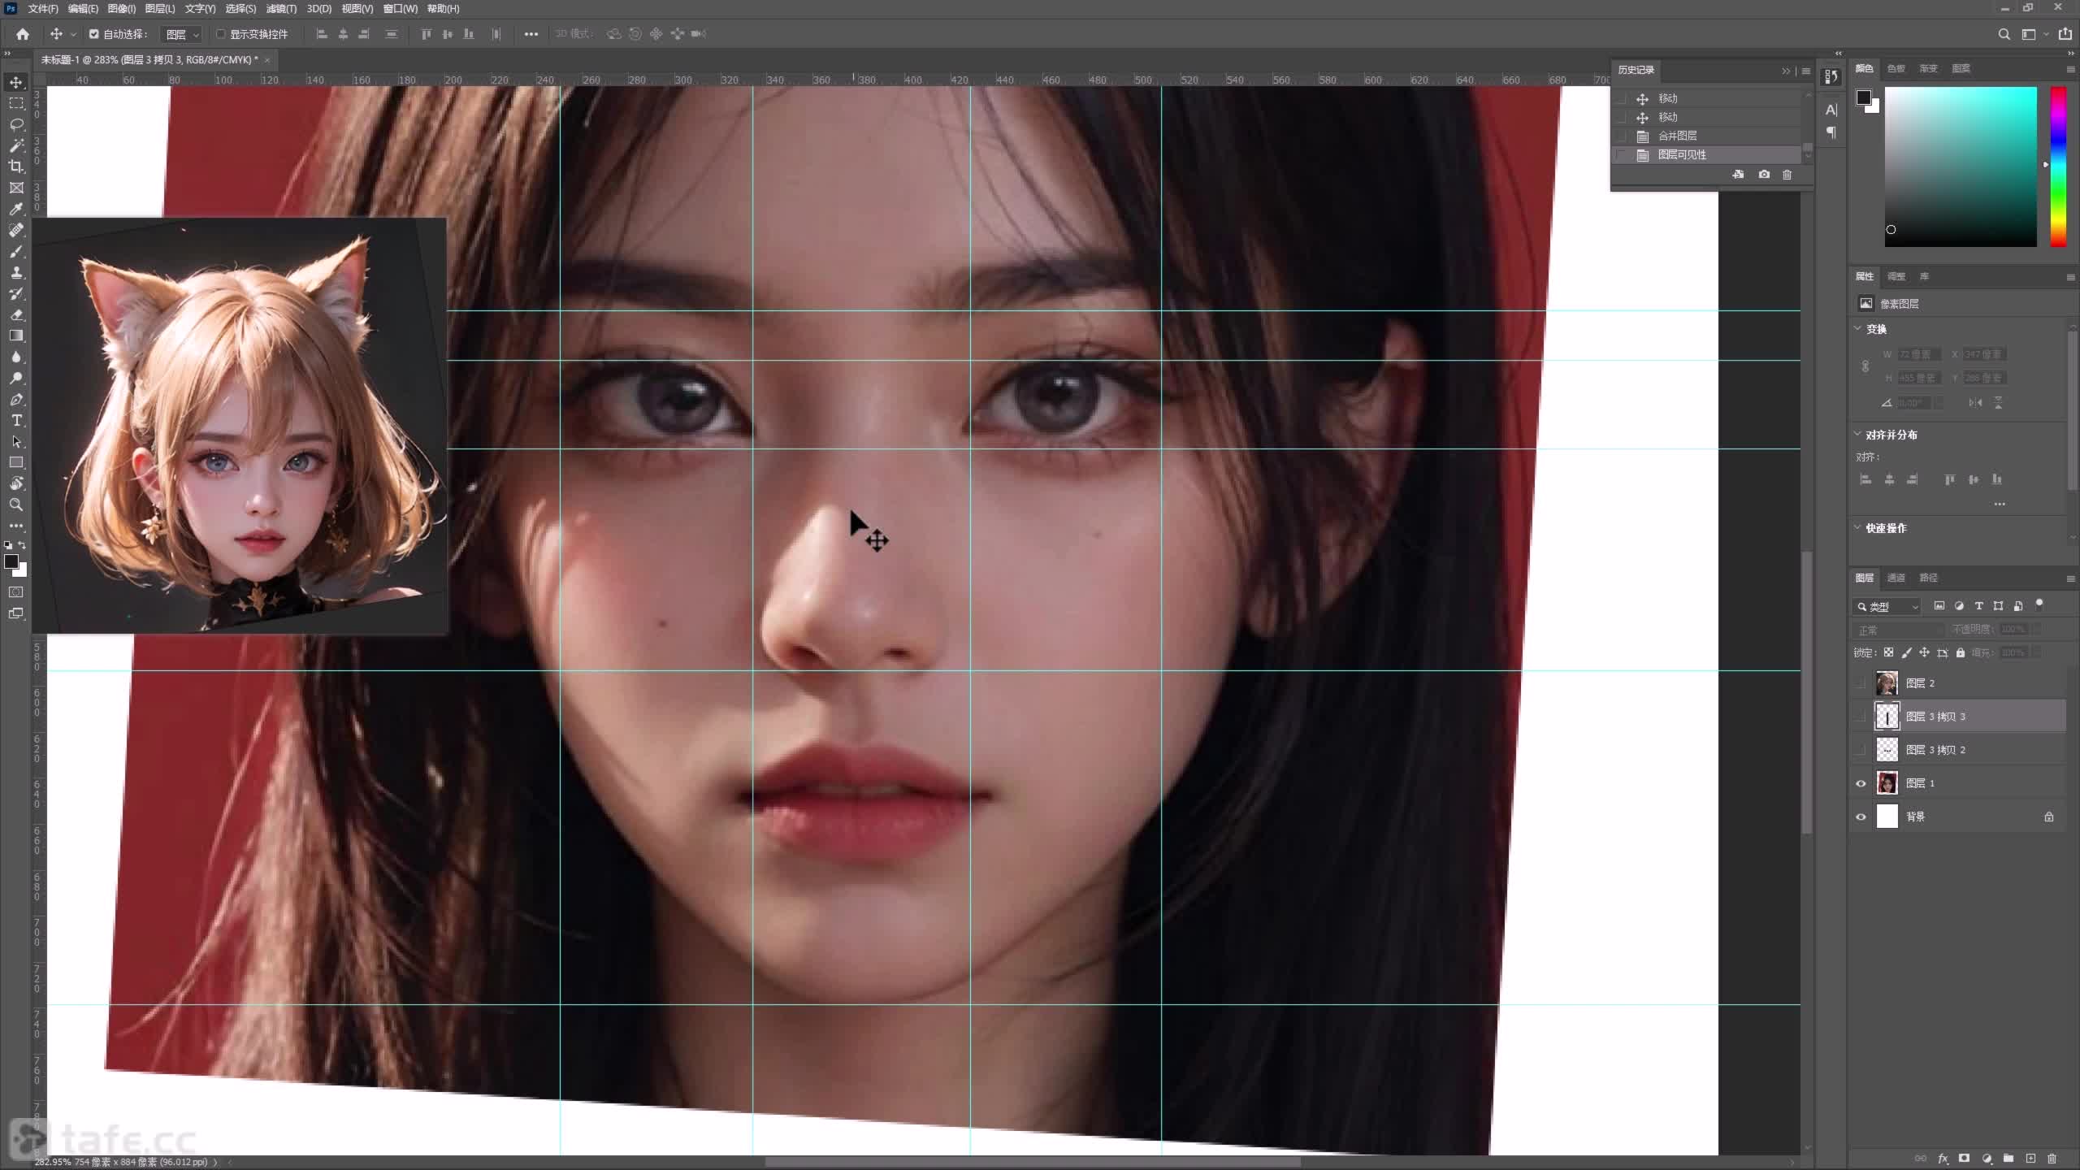
Task: Hide the 背景 layer
Action: [x=1861, y=817]
